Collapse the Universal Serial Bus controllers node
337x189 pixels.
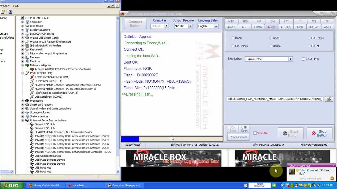click(23, 120)
